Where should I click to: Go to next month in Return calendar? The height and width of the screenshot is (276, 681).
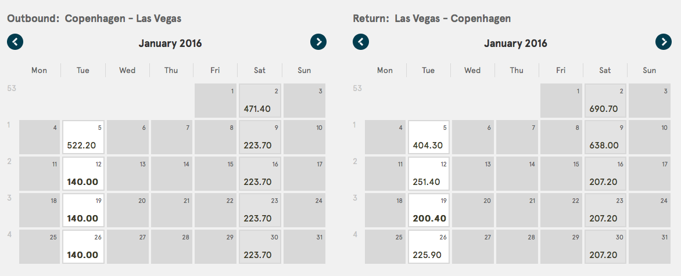coord(664,42)
